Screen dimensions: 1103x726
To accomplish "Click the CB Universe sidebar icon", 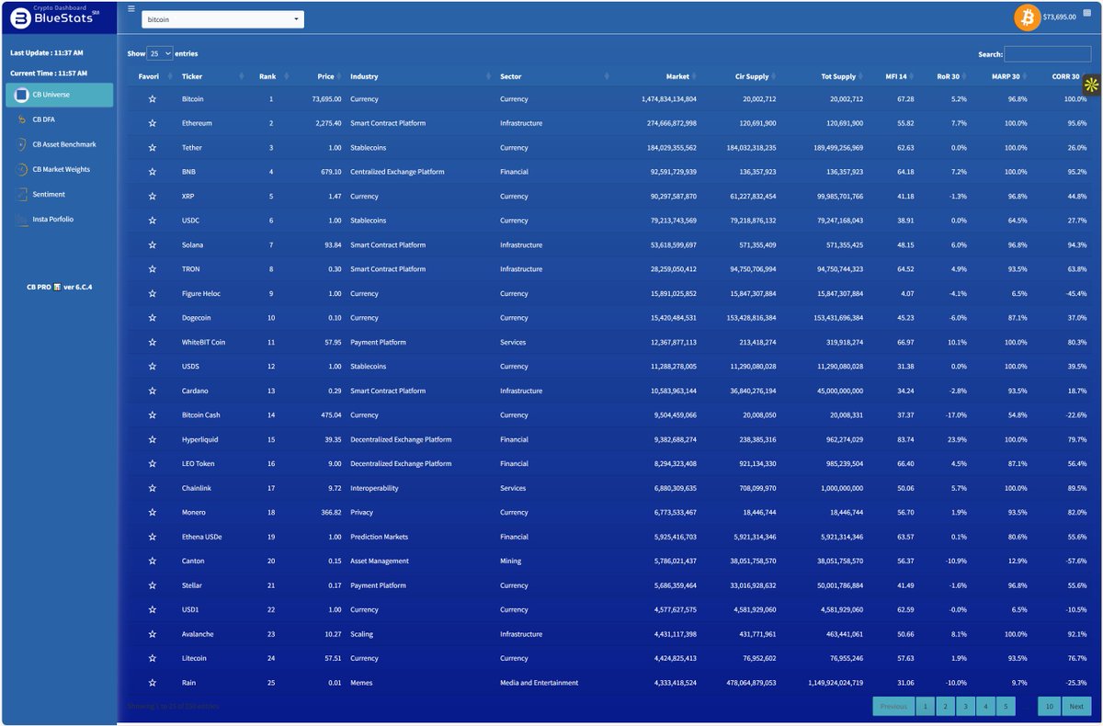I will [x=22, y=95].
